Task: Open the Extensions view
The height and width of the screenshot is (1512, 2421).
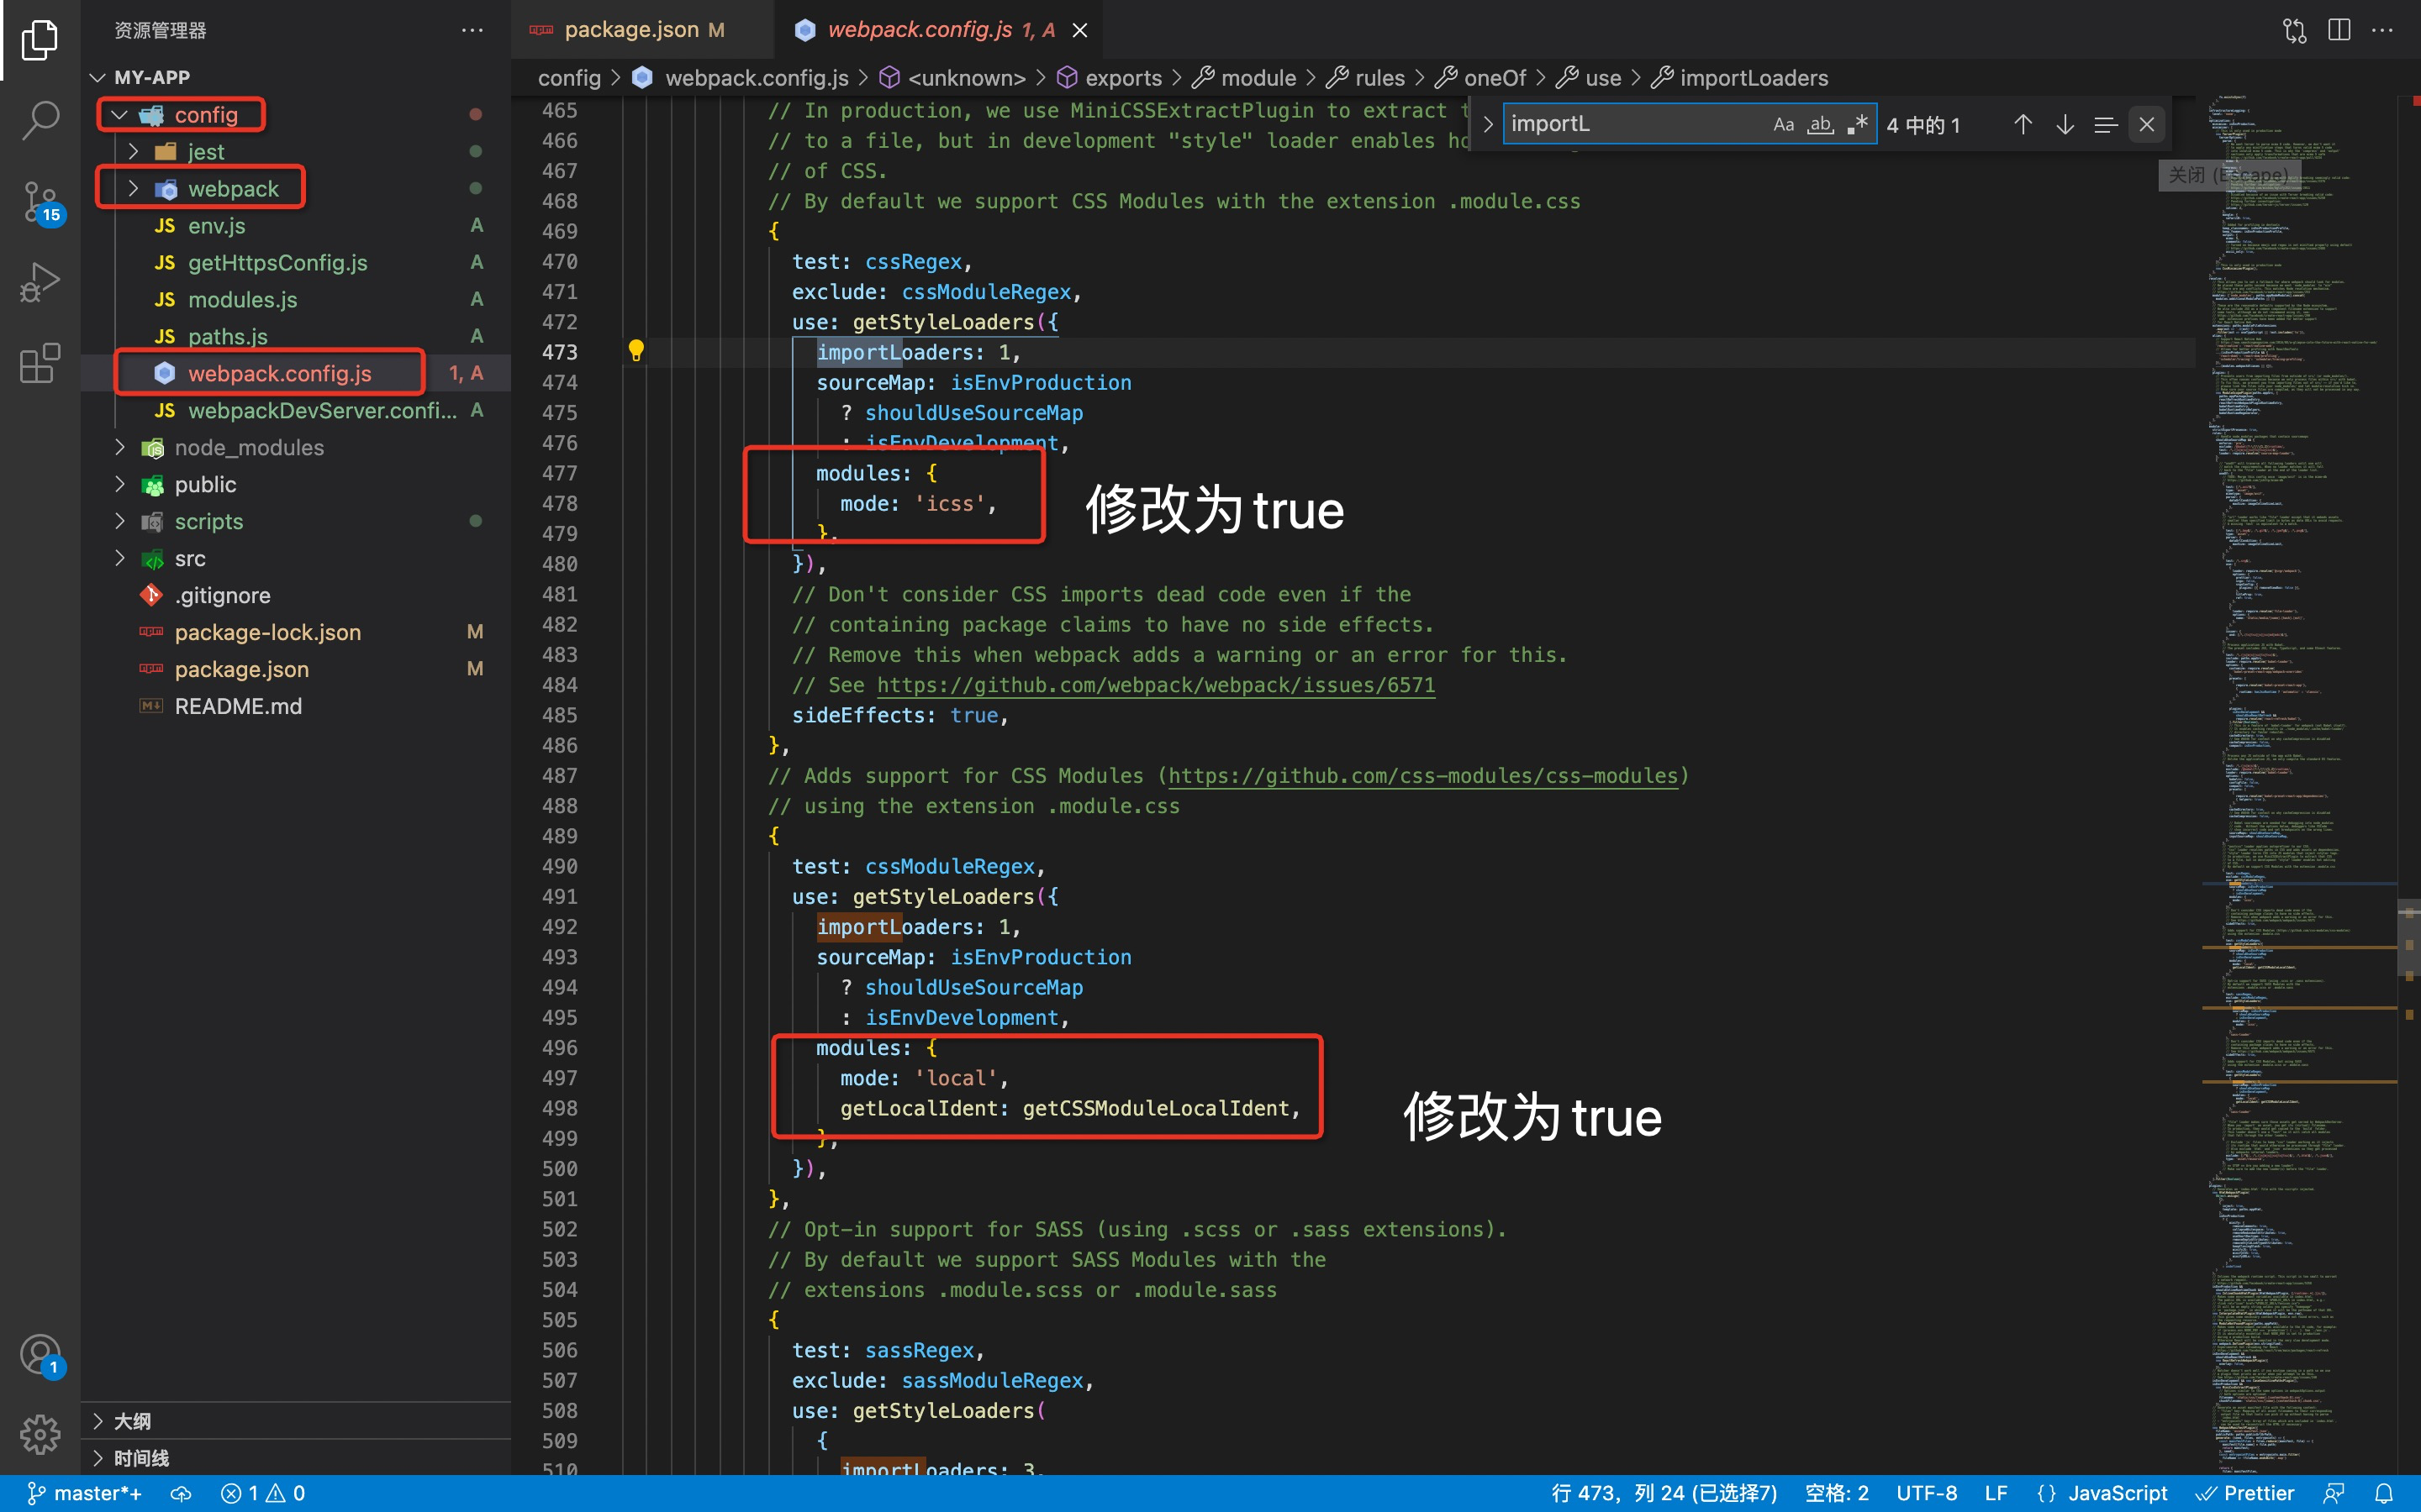Action: (40, 363)
